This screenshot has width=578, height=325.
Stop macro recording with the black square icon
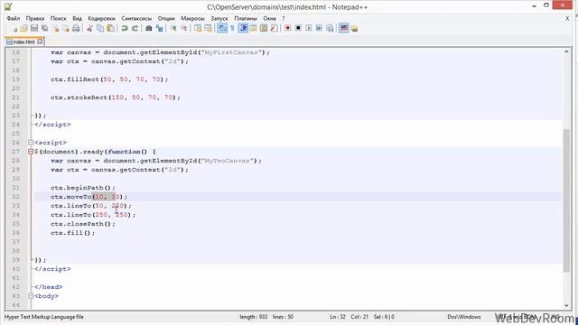point(298,28)
